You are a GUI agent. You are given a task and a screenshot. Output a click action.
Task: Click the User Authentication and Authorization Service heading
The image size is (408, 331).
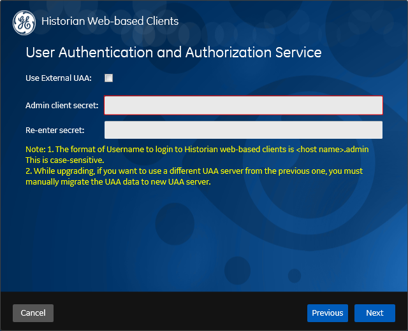point(173,52)
